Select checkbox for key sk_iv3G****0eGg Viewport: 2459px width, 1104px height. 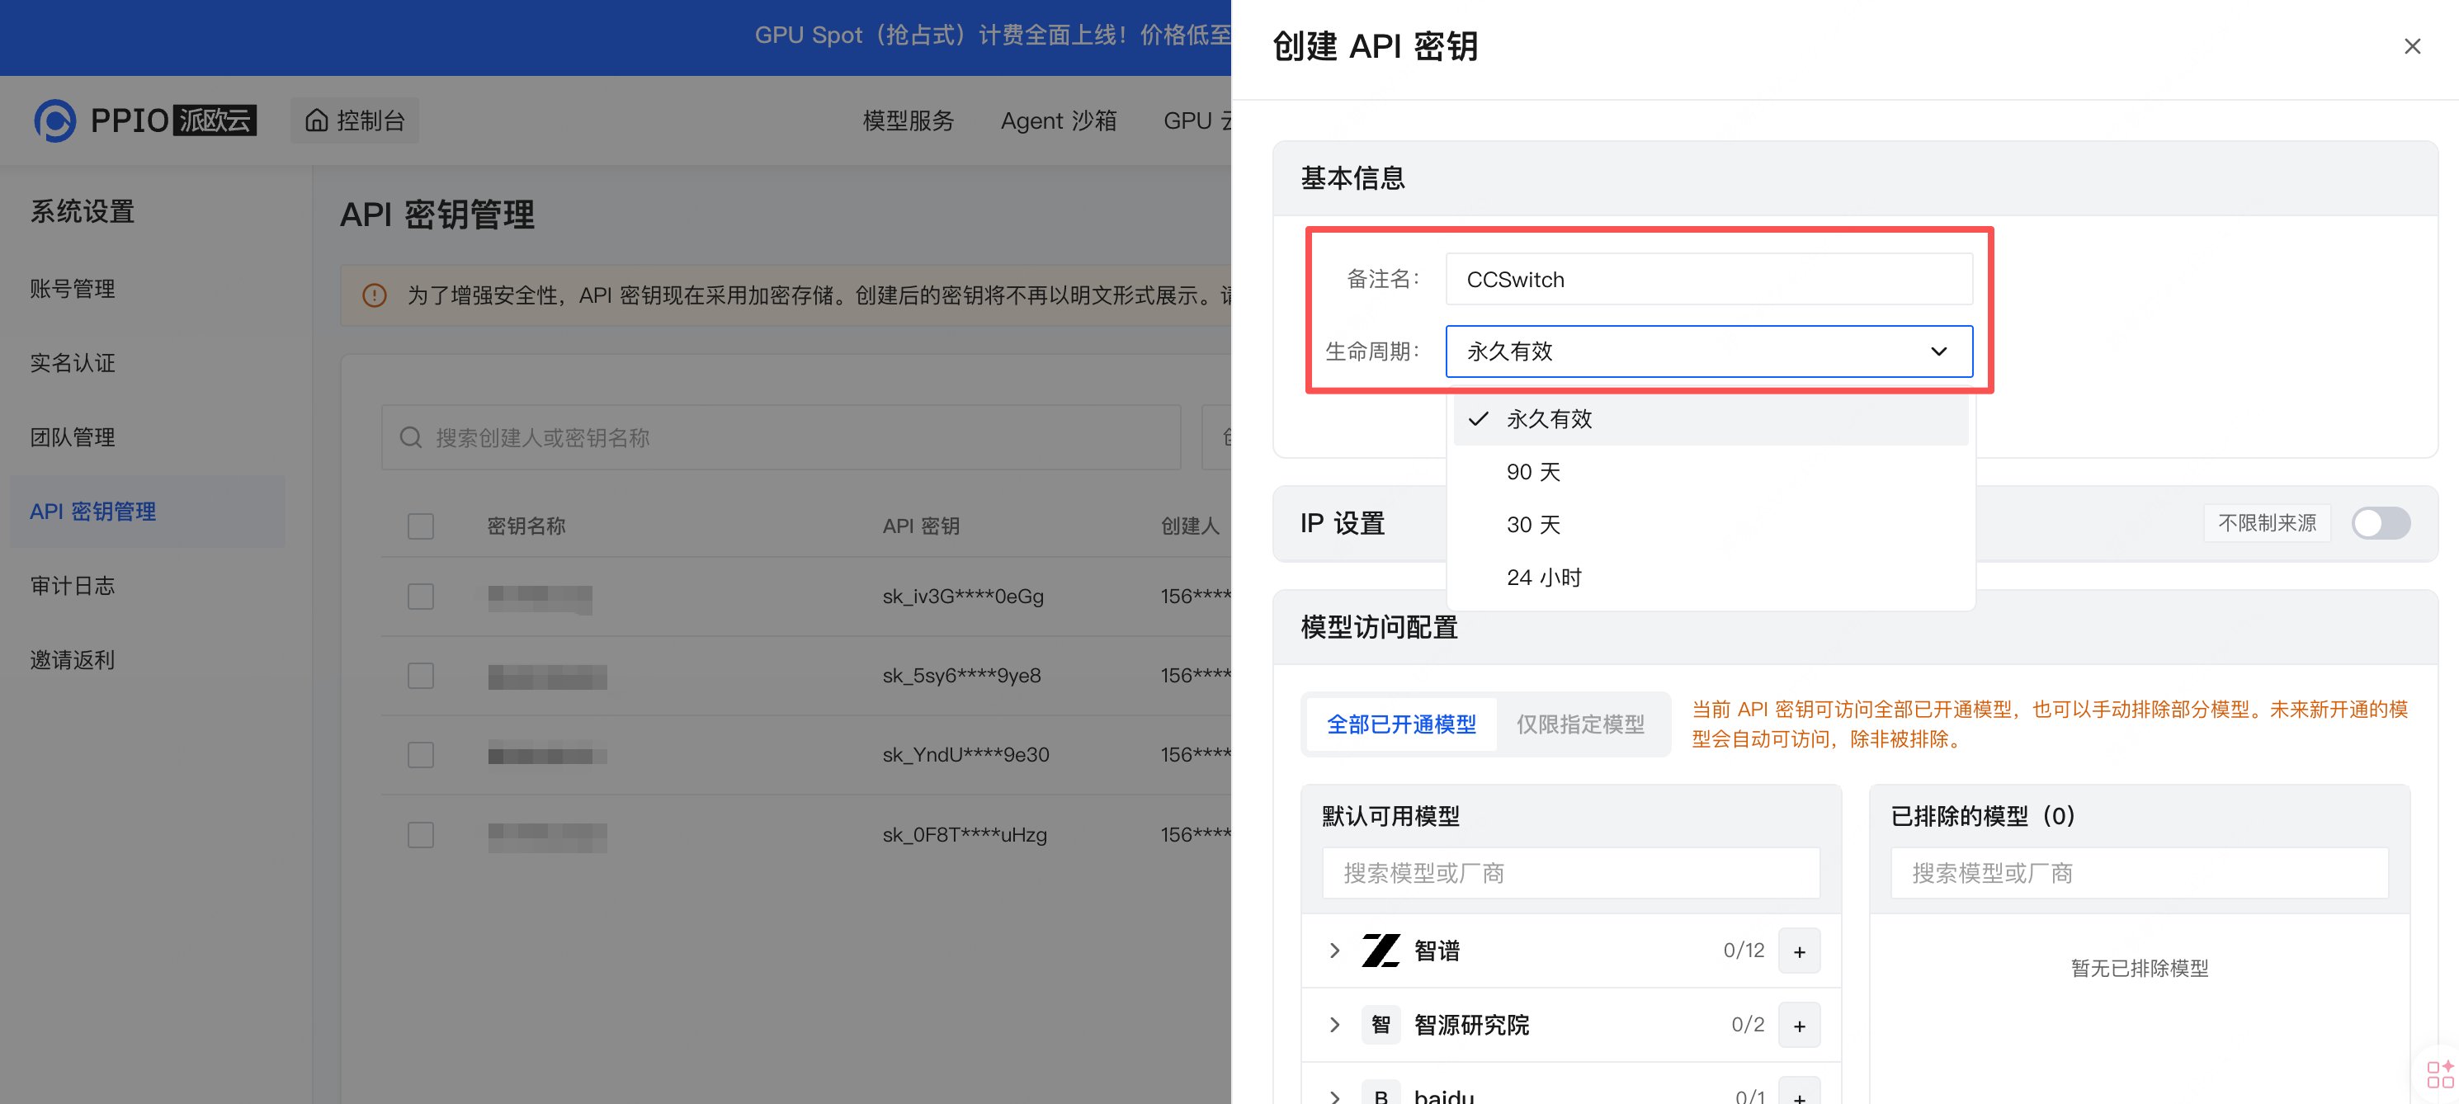pos(421,597)
